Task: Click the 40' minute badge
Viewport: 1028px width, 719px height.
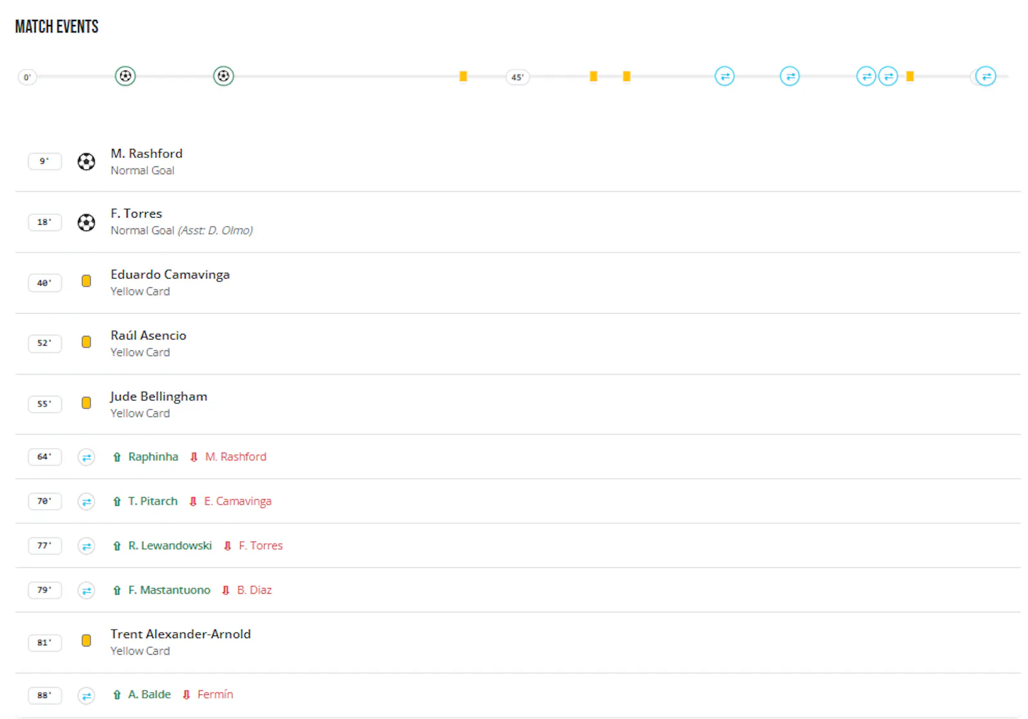Action: (44, 283)
